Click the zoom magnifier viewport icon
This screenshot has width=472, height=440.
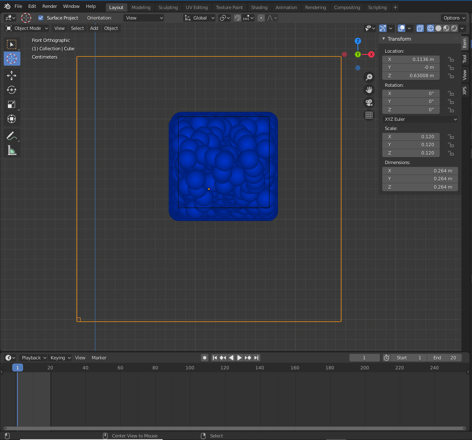[x=369, y=77]
